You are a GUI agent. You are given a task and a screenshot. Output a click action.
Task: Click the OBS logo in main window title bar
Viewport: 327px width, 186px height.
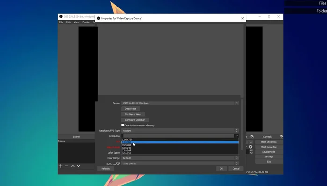(x=61, y=17)
